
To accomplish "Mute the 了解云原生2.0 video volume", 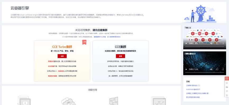I will (211, 69).
